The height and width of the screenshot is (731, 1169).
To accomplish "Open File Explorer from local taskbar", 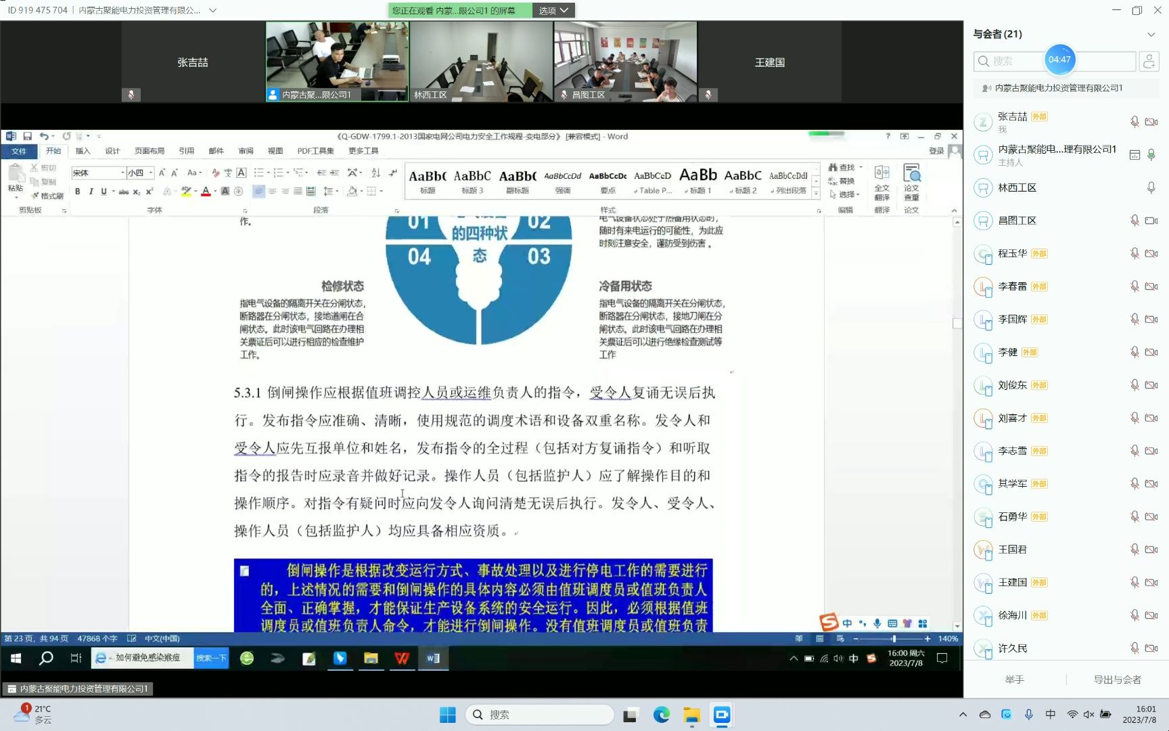I will tap(691, 715).
